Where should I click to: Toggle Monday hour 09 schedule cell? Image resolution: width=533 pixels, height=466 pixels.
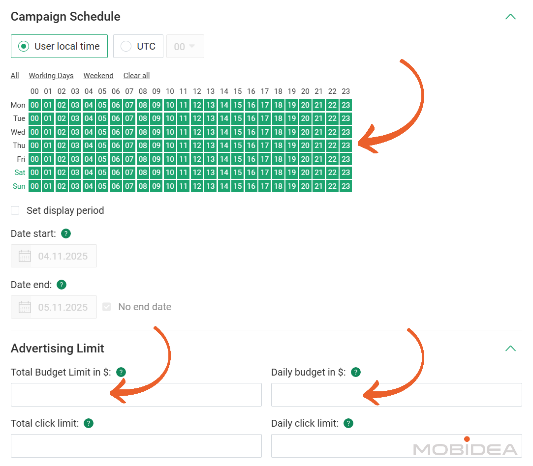pyautogui.click(x=157, y=105)
